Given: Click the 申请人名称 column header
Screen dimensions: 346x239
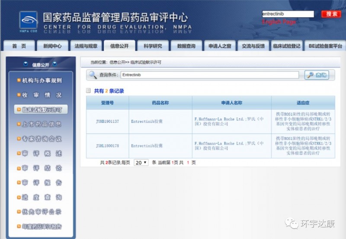Looking at the screenshot, I should (232, 103).
